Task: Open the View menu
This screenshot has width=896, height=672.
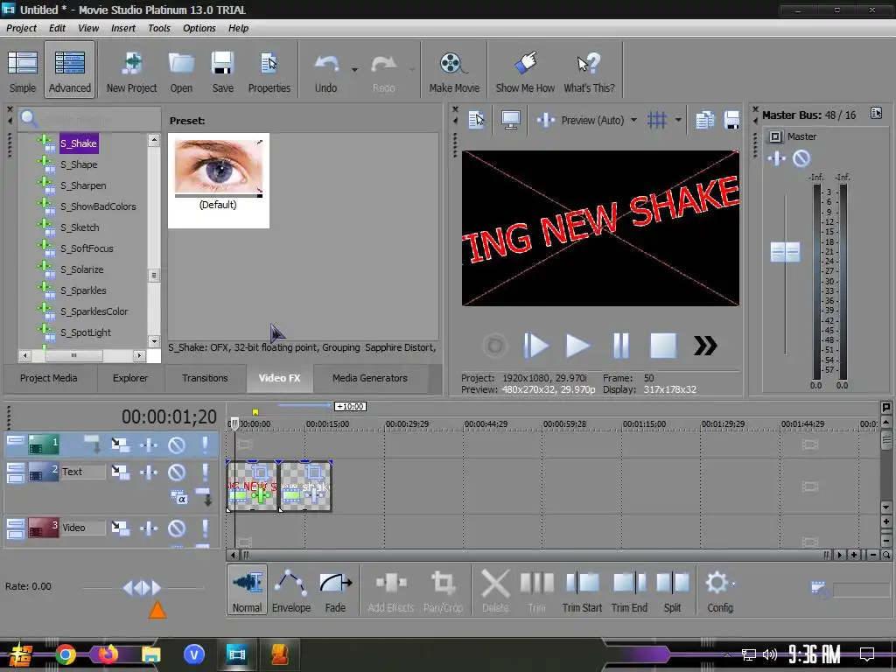Action: 88,28
